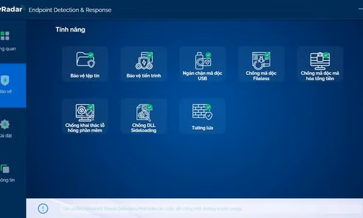
Task: Click the exclamation alert icon in banner
Action: [x=43, y=208]
